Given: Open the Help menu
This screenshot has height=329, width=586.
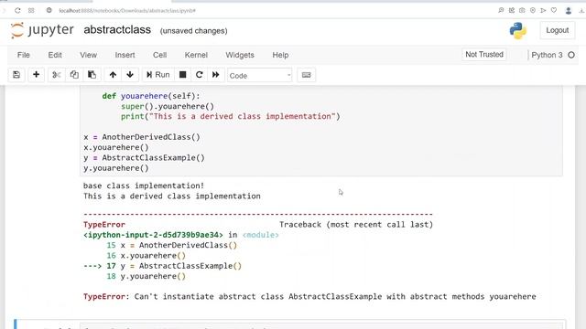Looking at the screenshot, I should click(x=280, y=55).
